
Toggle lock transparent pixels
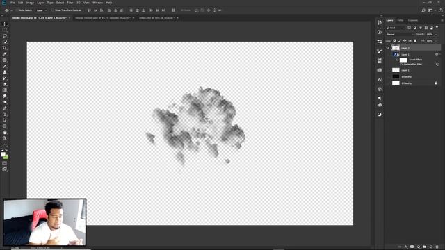pyautogui.click(x=394, y=41)
